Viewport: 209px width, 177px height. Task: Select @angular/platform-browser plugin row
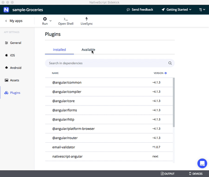pyautogui.click(x=109, y=129)
